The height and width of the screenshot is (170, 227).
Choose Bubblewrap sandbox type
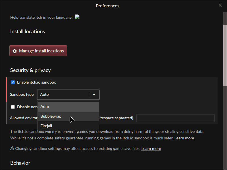point(68,116)
